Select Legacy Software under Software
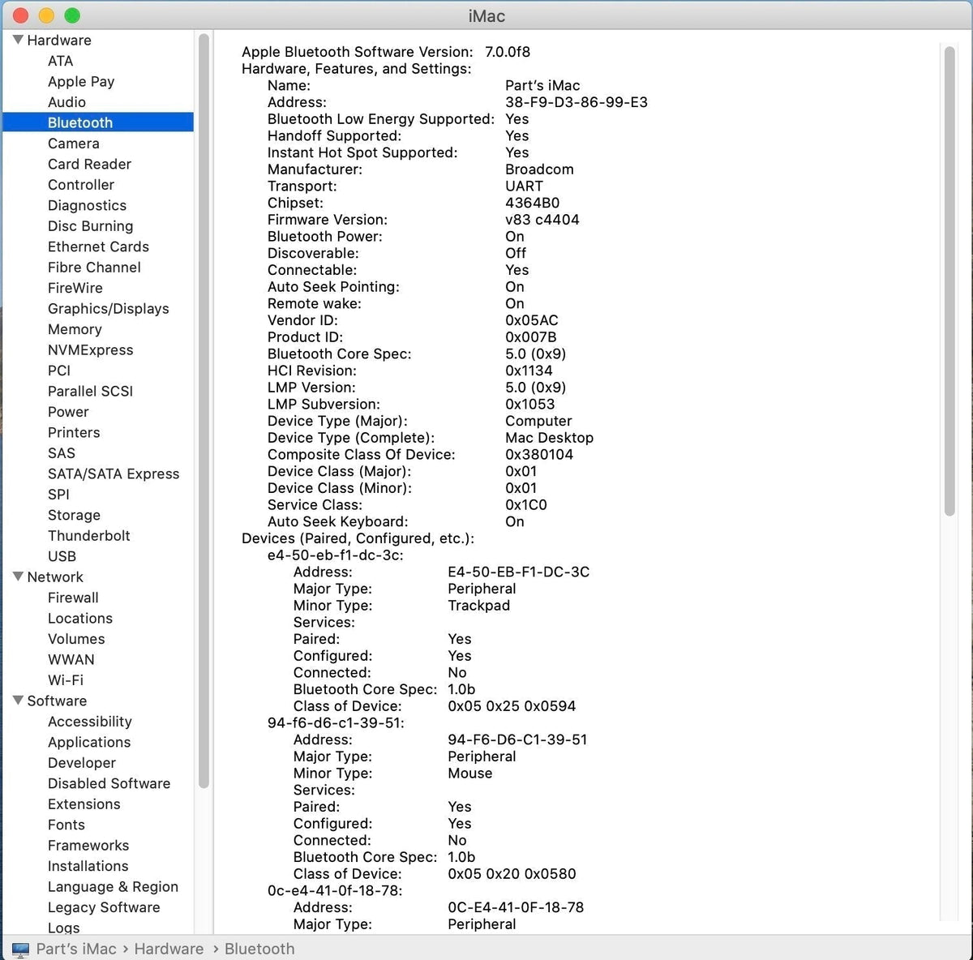973x960 pixels. click(104, 906)
